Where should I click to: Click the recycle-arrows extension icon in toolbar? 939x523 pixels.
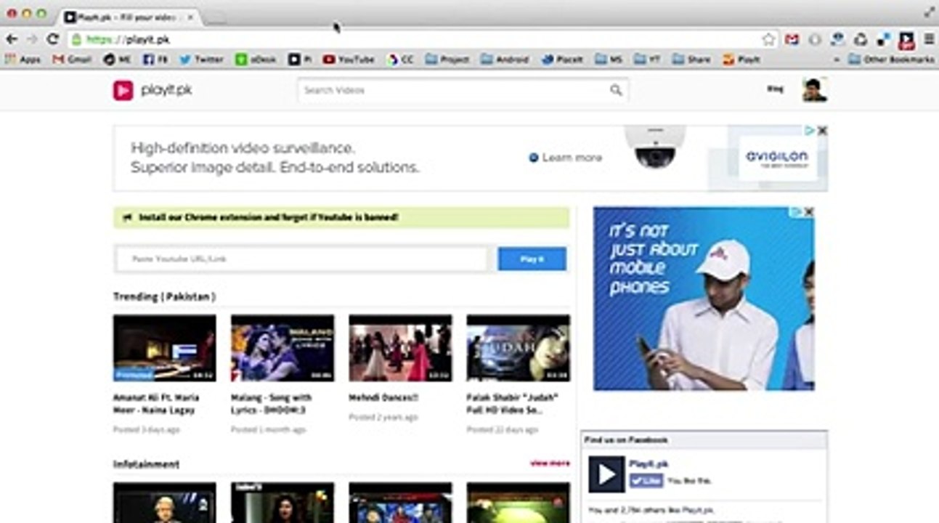861,39
